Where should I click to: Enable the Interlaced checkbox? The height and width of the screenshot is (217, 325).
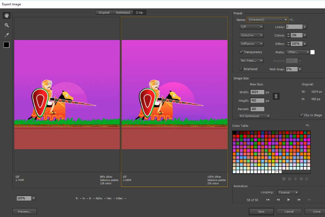click(x=241, y=69)
